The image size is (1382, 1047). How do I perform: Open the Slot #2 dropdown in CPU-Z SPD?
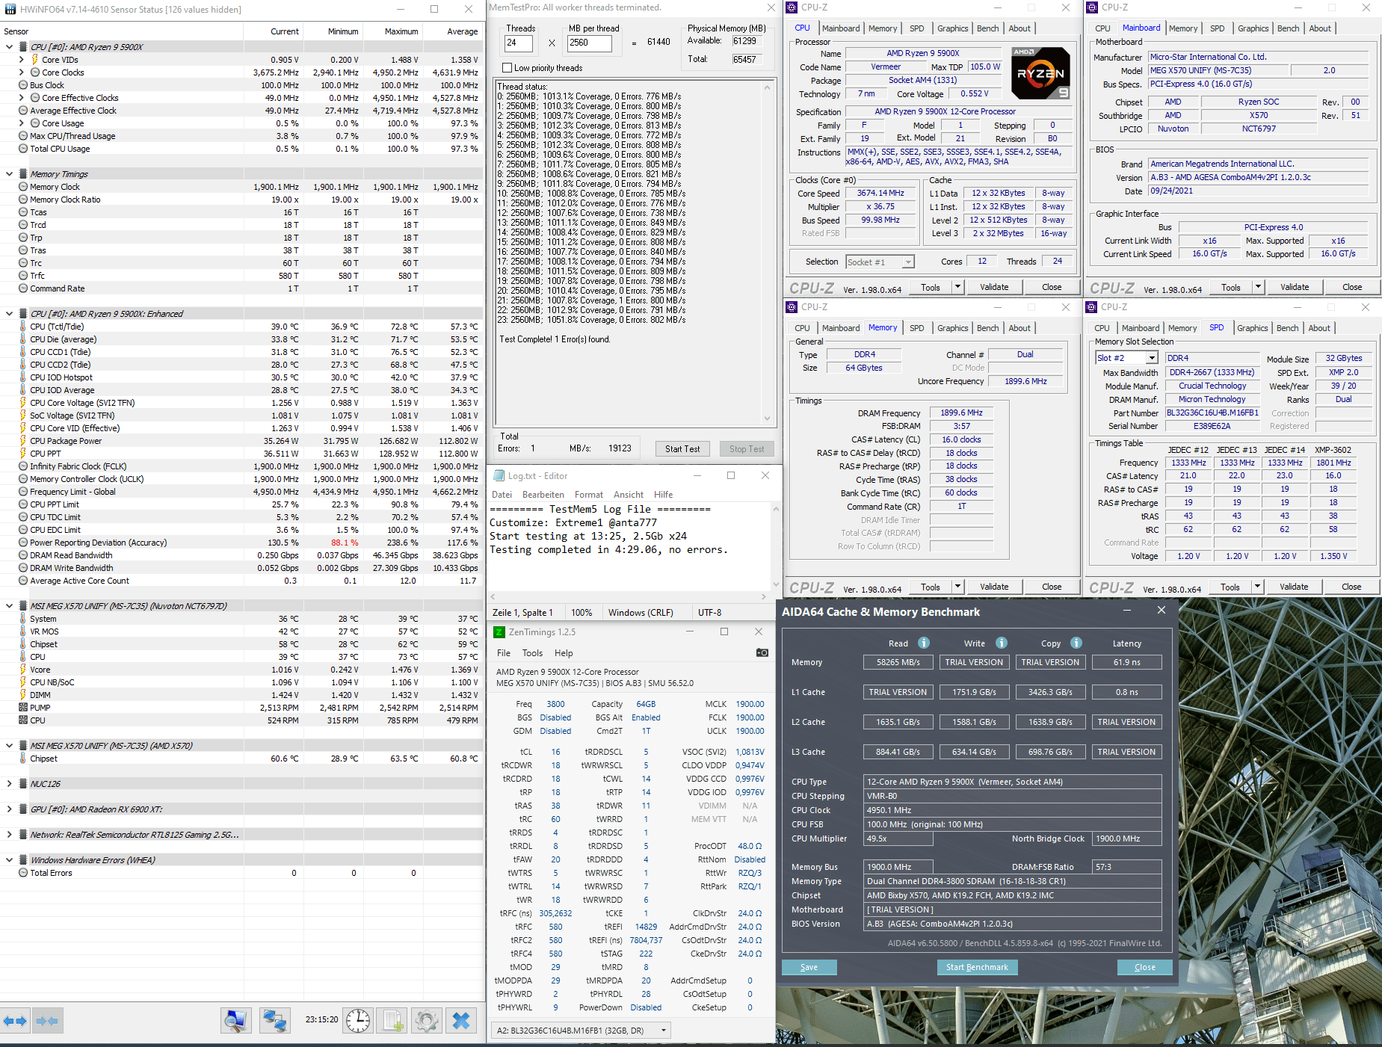[1126, 358]
